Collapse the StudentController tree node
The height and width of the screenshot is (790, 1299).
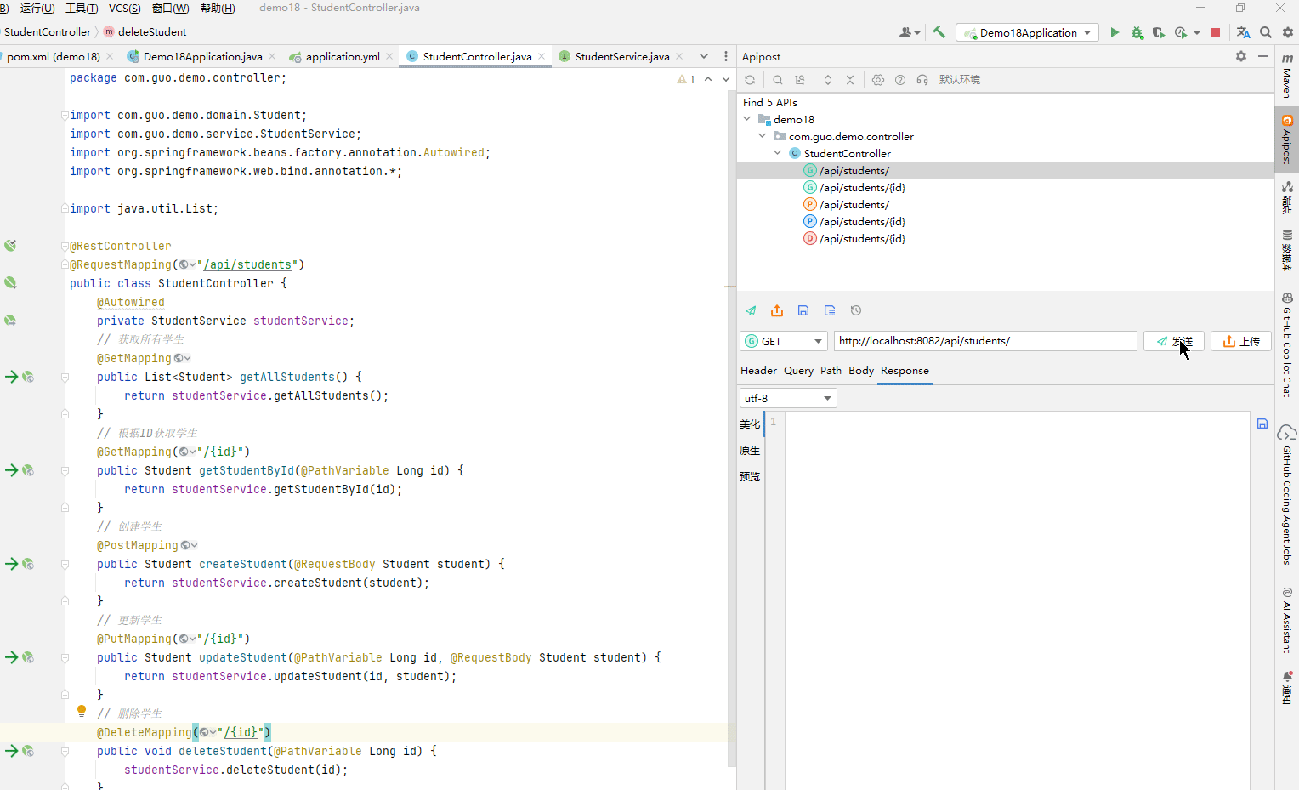778,153
